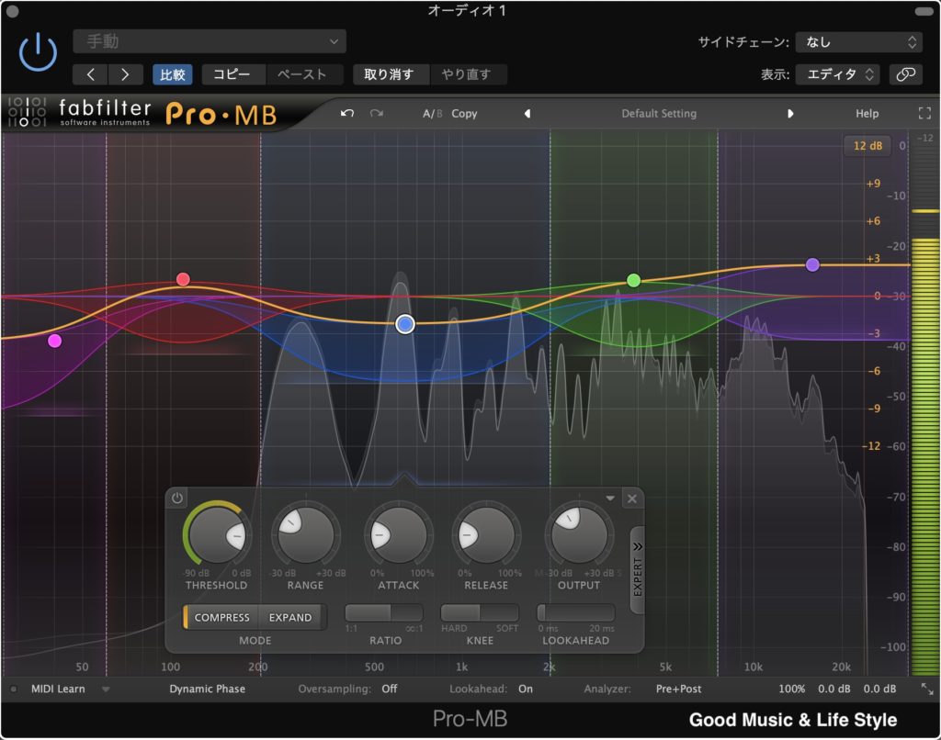Open the MIDI Learn dropdown arrow
941x740 pixels.
pos(106,690)
